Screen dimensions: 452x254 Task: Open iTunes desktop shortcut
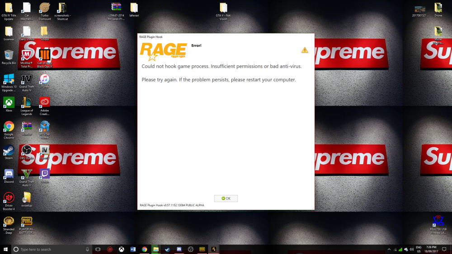44,81
